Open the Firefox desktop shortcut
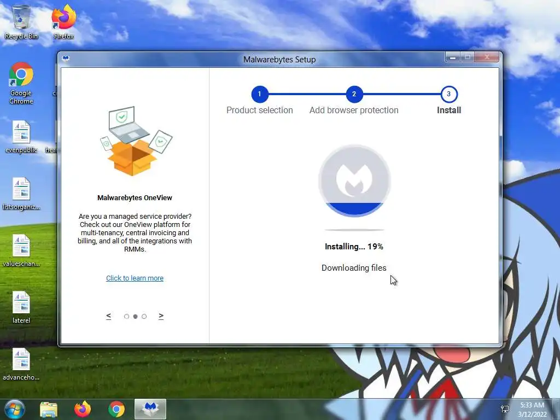The width and height of the screenshot is (560, 420). [x=64, y=22]
